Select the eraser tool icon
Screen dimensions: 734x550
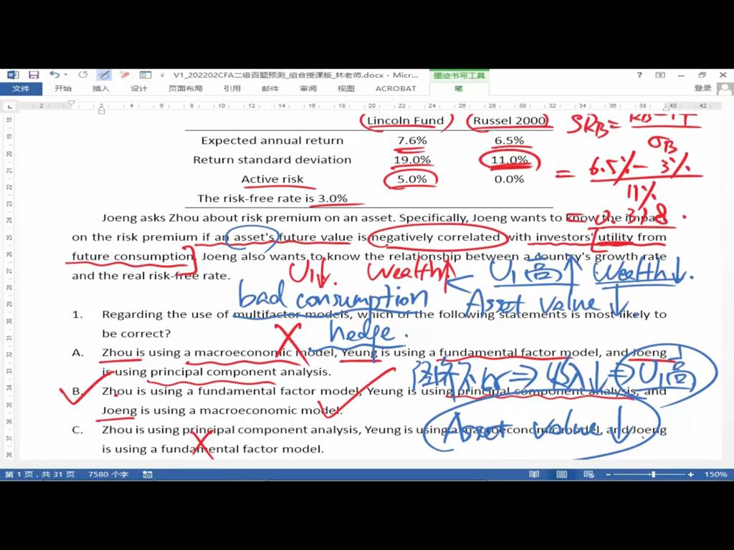click(125, 75)
